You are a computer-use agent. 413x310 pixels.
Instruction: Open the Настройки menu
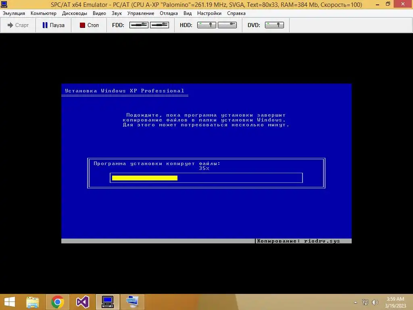click(209, 13)
